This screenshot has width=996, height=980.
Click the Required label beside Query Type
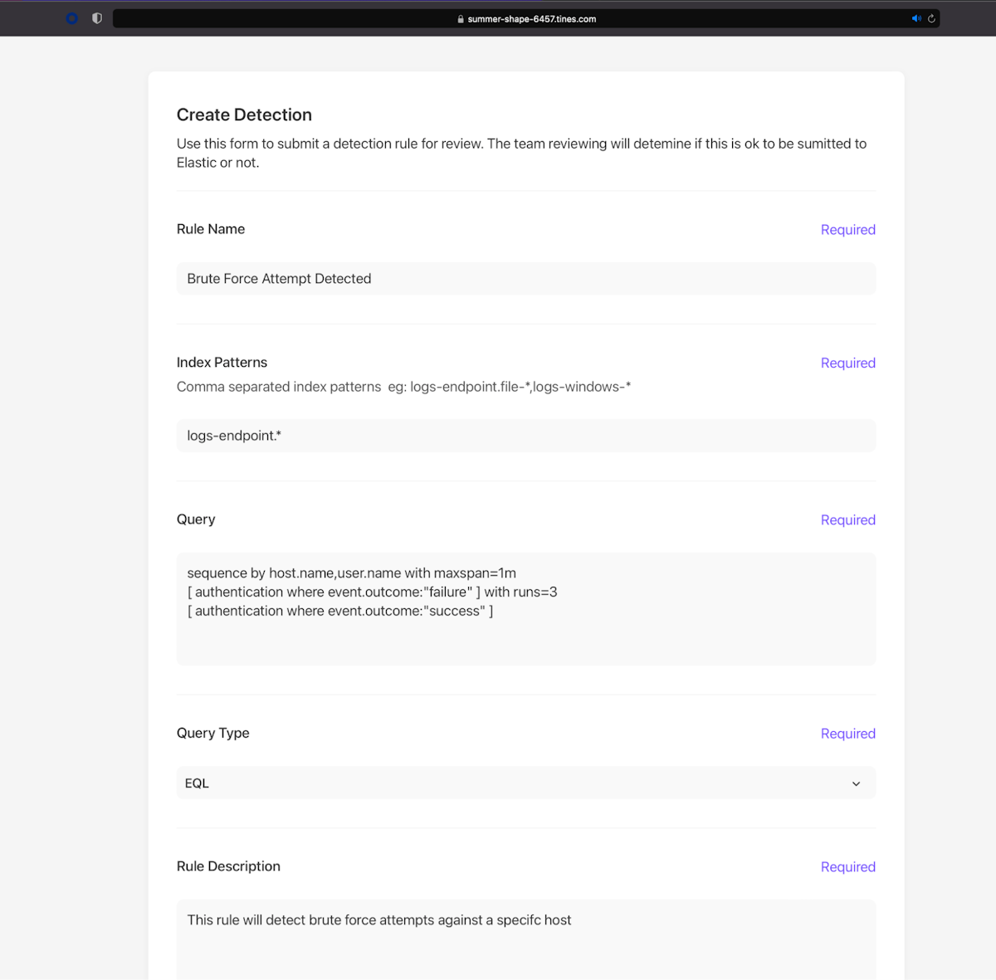847,734
